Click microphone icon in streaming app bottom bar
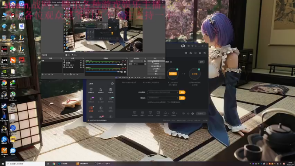The width and height of the screenshot is (295, 166). pyautogui.click(x=165, y=113)
